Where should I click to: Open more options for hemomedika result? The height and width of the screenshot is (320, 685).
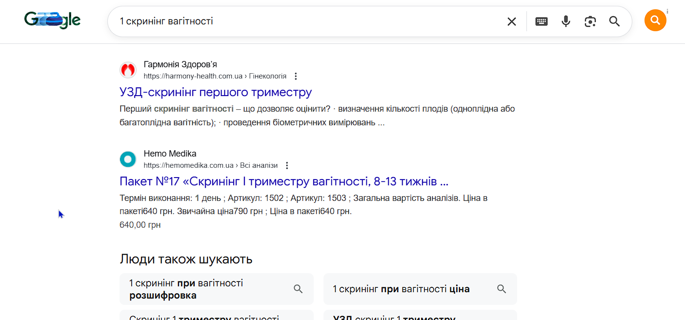click(x=287, y=165)
